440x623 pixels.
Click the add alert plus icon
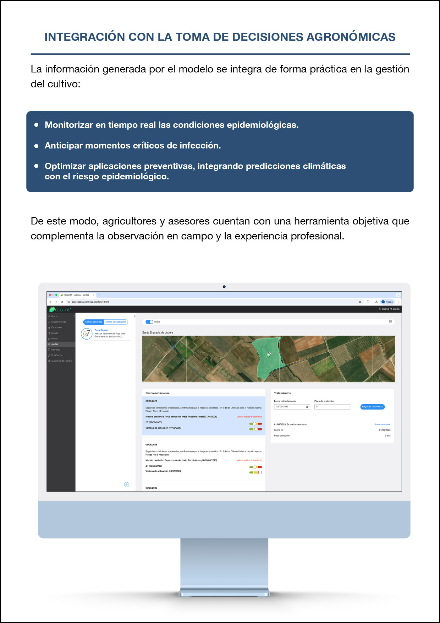pos(126,484)
